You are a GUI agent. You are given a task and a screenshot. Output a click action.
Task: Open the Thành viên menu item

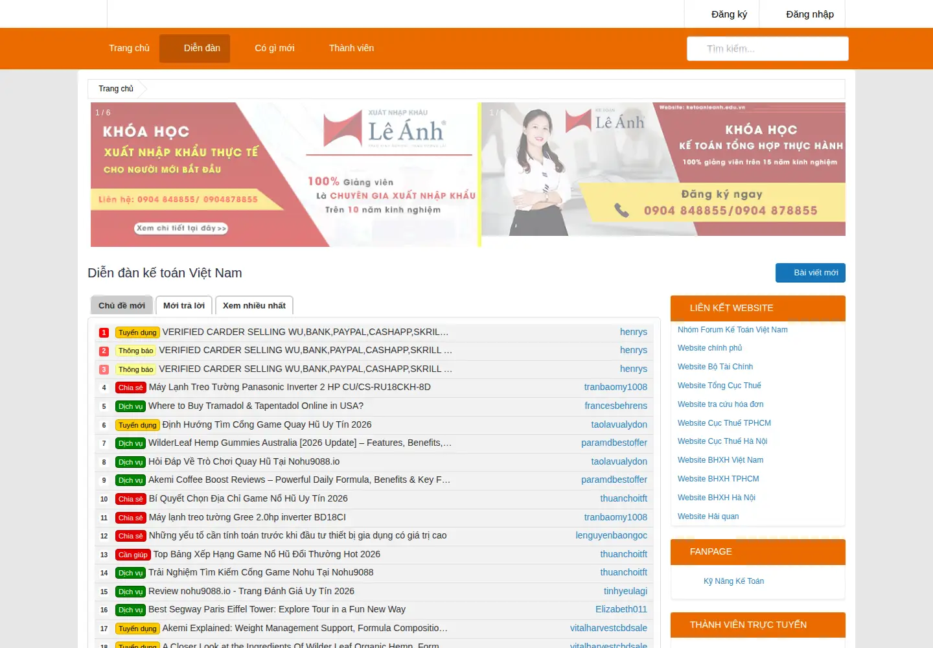tap(351, 48)
